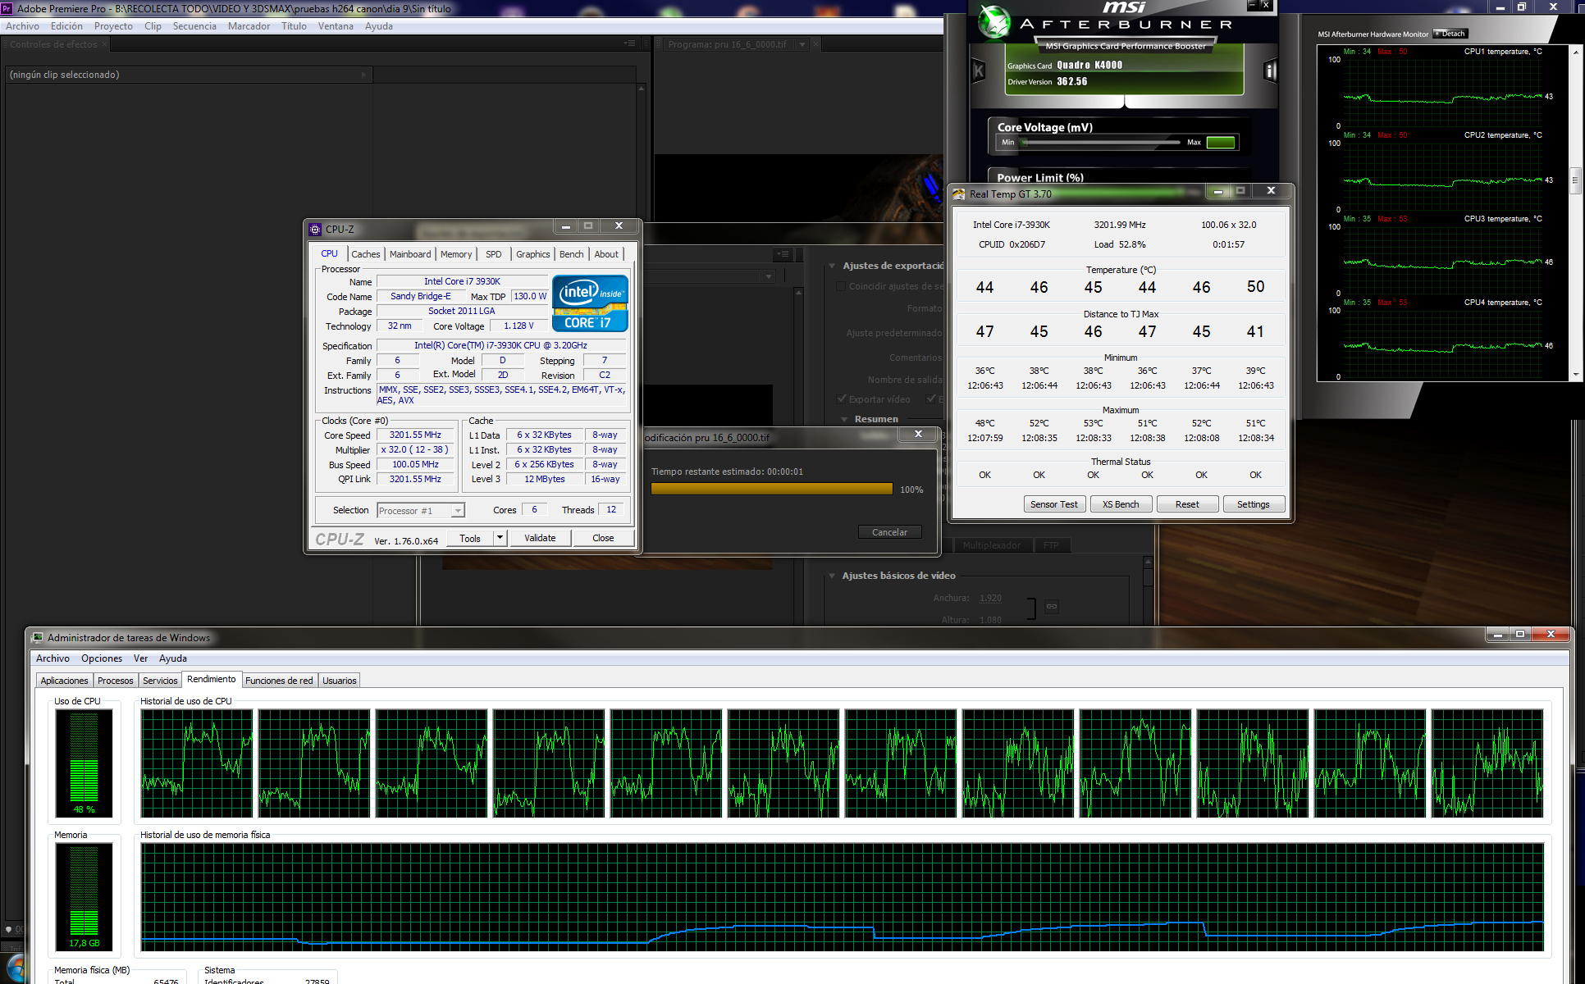Click the aspect ratio link icon

coord(1051,607)
